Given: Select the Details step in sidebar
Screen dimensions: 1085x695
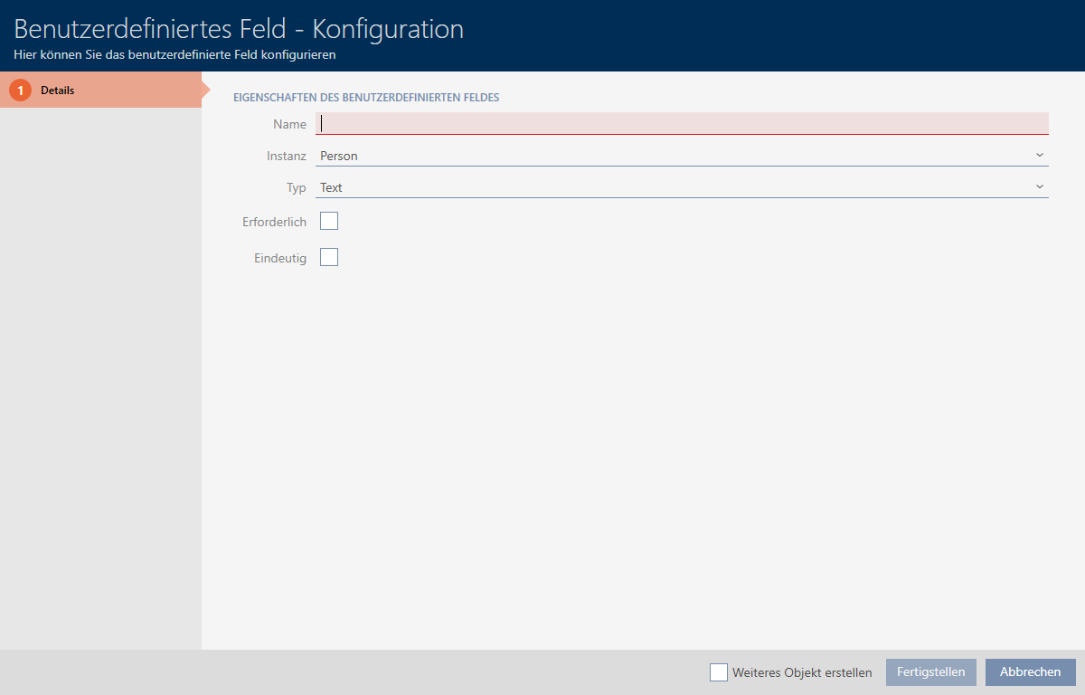Looking at the screenshot, I should (x=99, y=90).
